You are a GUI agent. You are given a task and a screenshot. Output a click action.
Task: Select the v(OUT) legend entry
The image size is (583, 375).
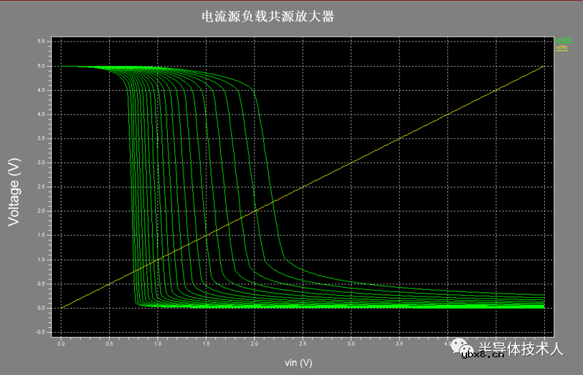[x=563, y=40]
